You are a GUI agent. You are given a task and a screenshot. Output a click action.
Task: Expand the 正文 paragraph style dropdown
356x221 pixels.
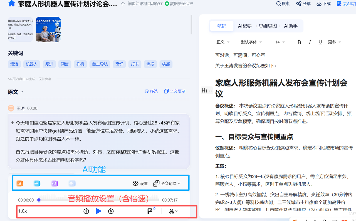223,42
